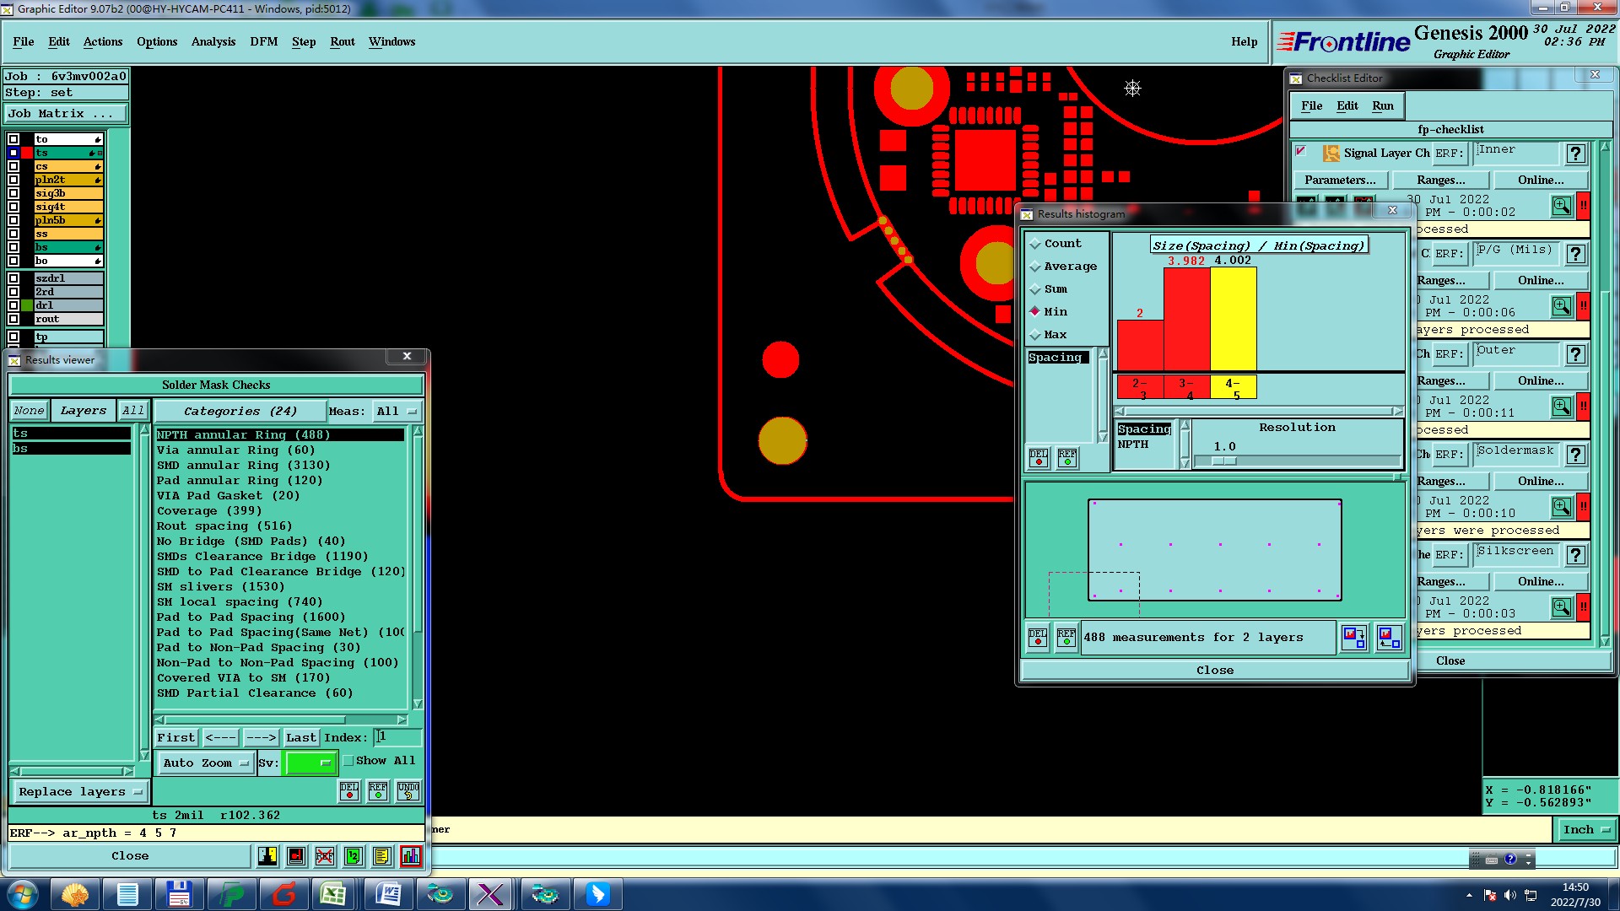
Task: Open the Actions menu
Action: pyautogui.click(x=103, y=41)
